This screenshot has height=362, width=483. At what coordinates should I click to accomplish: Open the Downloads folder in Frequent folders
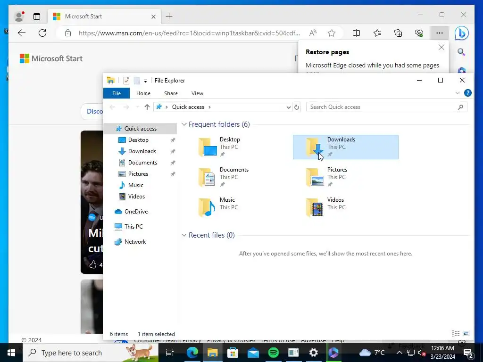[x=345, y=147]
